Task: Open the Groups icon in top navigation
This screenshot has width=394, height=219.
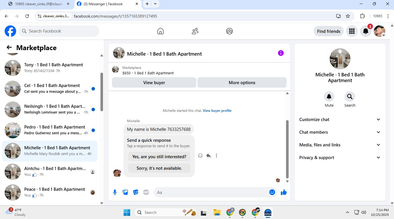Action: (229, 31)
